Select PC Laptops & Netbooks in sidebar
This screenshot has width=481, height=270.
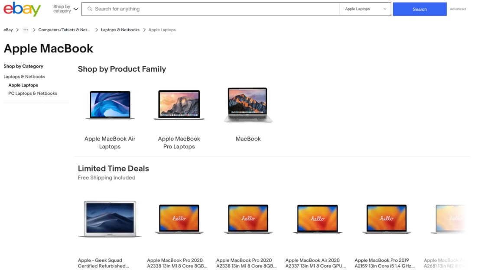click(x=33, y=93)
